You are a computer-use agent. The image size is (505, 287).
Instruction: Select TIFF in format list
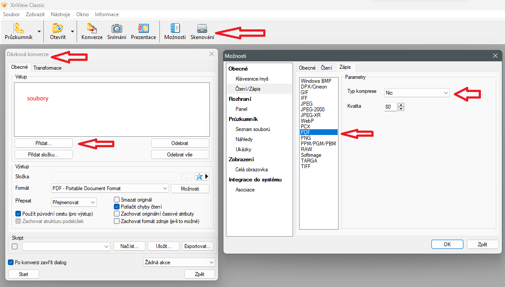[x=306, y=167]
